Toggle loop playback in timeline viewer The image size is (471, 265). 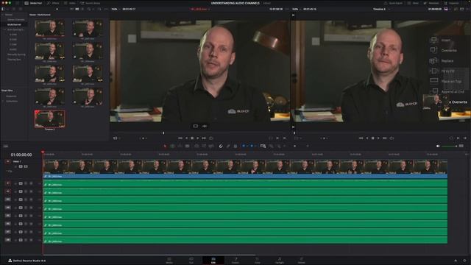392,138
